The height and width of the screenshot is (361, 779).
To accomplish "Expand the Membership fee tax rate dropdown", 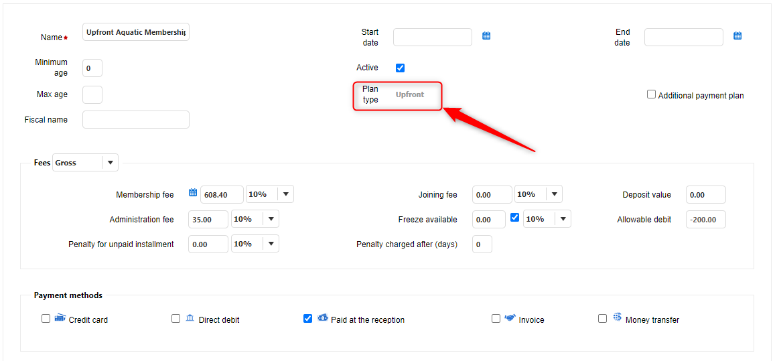I will [x=285, y=194].
